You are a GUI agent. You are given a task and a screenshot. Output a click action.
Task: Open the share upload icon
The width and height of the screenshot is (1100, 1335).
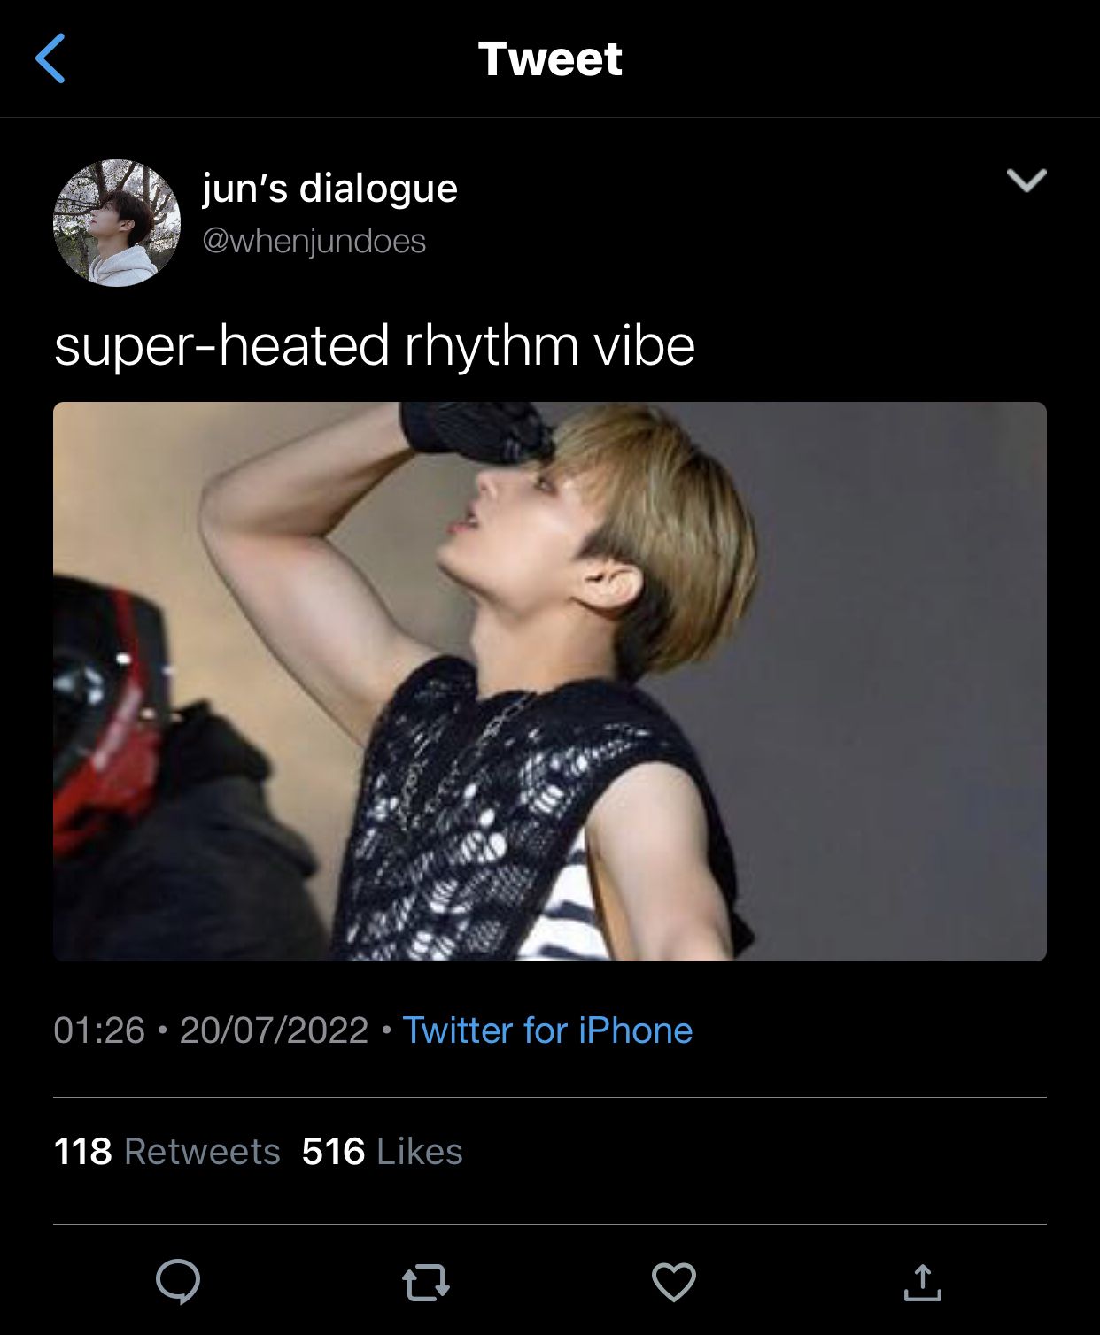click(x=922, y=1282)
